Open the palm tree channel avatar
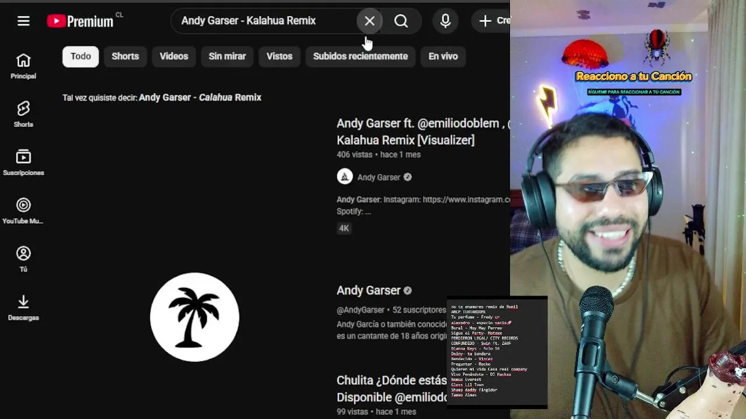746x419 pixels. pyautogui.click(x=195, y=317)
